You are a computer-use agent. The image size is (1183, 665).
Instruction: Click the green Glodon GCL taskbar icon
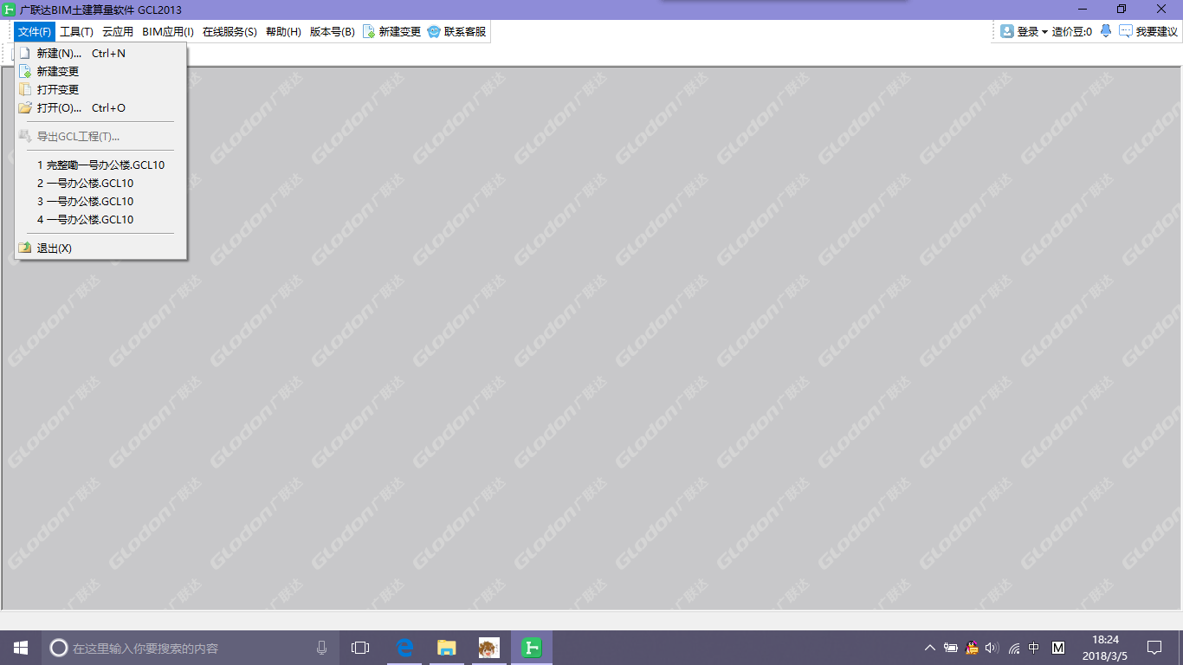click(x=532, y=648)
